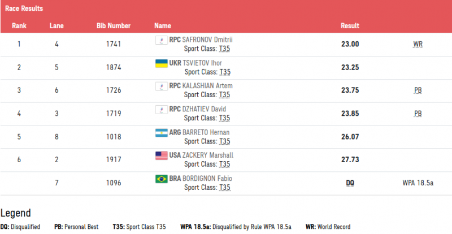Select the name SAFRONOV Dmitrii
Viewport: 452px width, 234px height.
pos(208,40)
